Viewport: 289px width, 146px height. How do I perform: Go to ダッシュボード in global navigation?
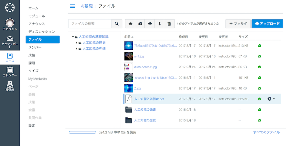[10, 42]
